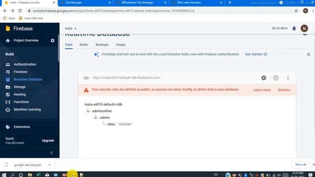Open notifications bell icon
Image resolution: width=315 pixels, height=177 pixels.
[294, 29]
